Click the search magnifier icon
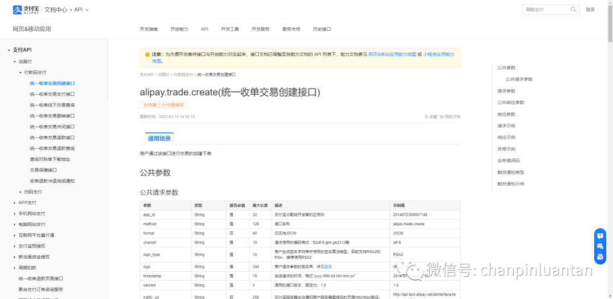 tap(573, 10)
